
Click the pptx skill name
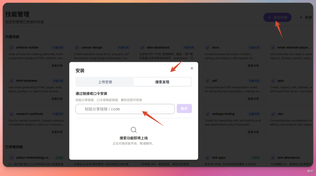(281, 81)
